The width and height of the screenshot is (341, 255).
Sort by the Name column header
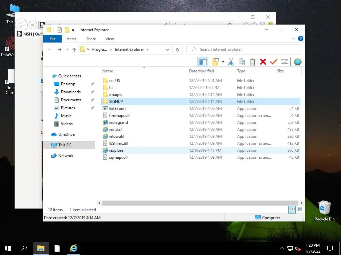tap(144, 71)
